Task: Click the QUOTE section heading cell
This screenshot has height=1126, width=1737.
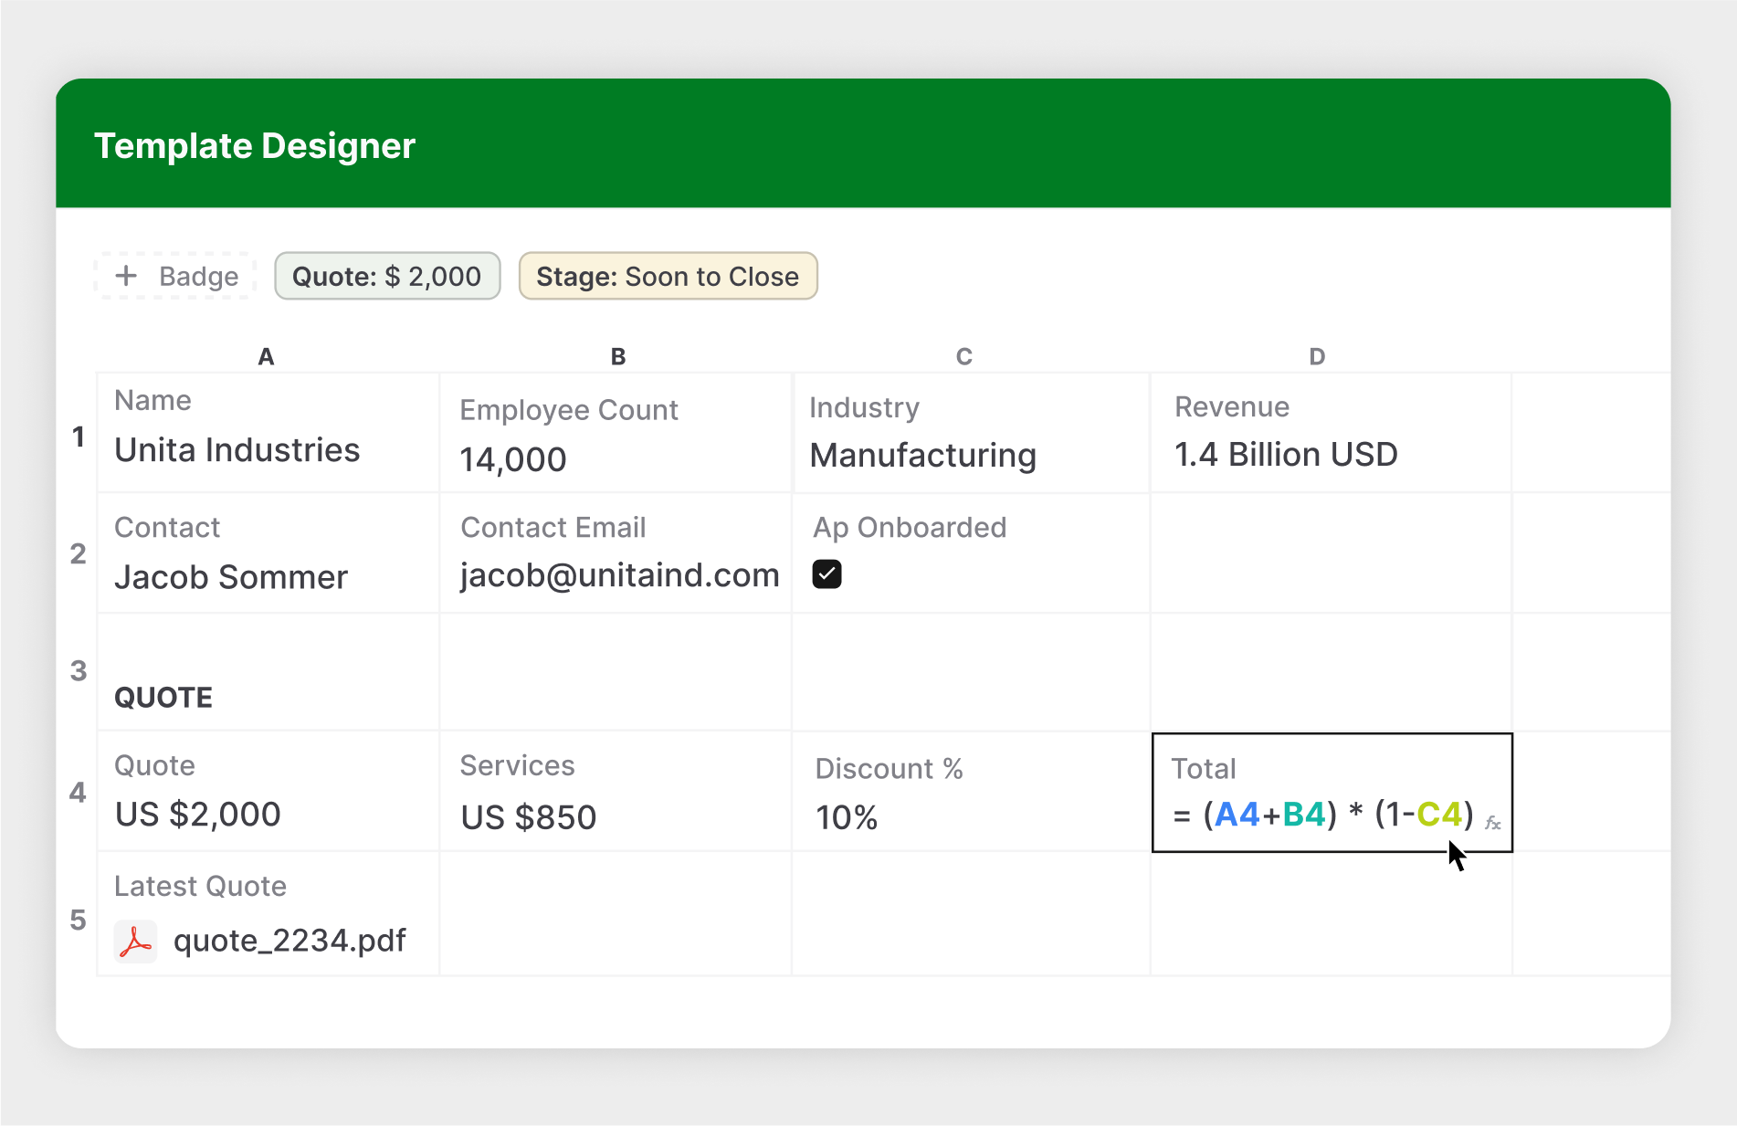Action: (163, 698)
